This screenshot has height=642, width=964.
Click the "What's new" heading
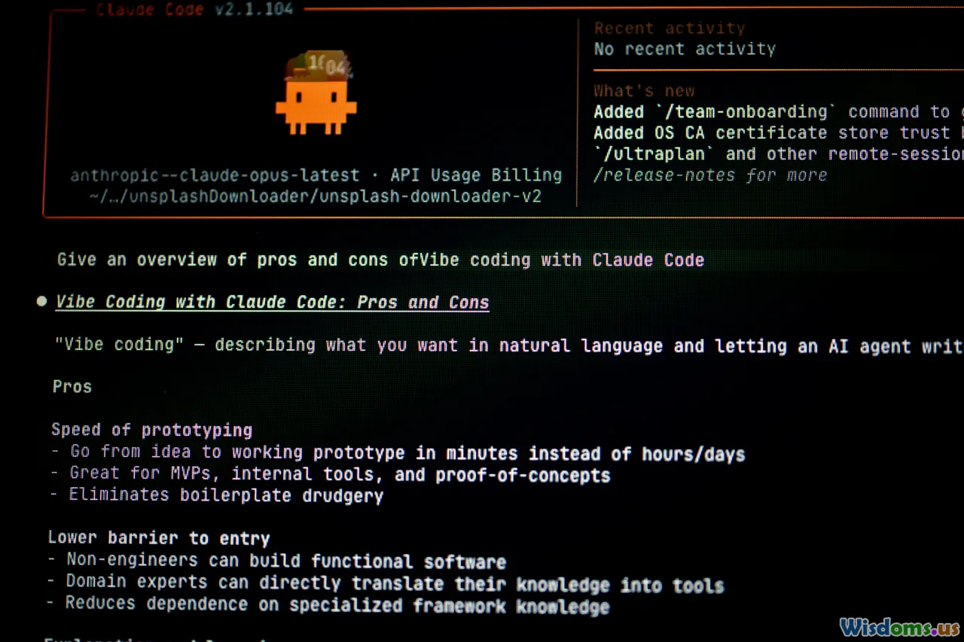[644, 91]
